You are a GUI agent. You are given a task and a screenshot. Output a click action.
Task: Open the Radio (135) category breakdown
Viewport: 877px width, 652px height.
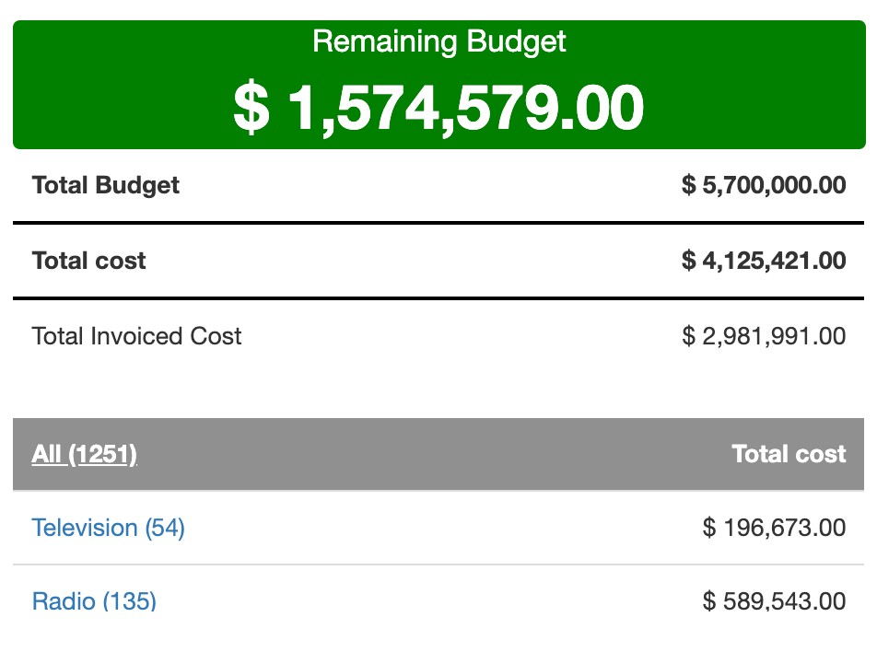coord(93,601)
